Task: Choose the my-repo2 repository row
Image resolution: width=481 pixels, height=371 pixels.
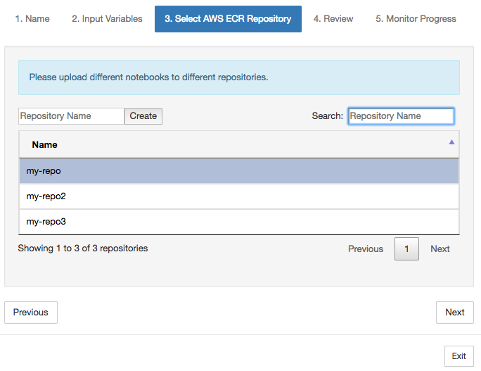Action: pyautogui.click(x=238, y=196)
